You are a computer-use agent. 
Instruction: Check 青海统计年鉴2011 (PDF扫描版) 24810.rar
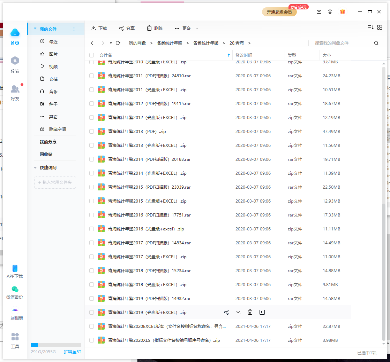click(x=91, y=76)
